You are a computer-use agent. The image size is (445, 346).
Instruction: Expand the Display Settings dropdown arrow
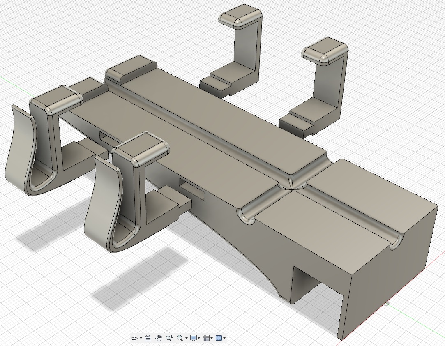coord(199,338)
